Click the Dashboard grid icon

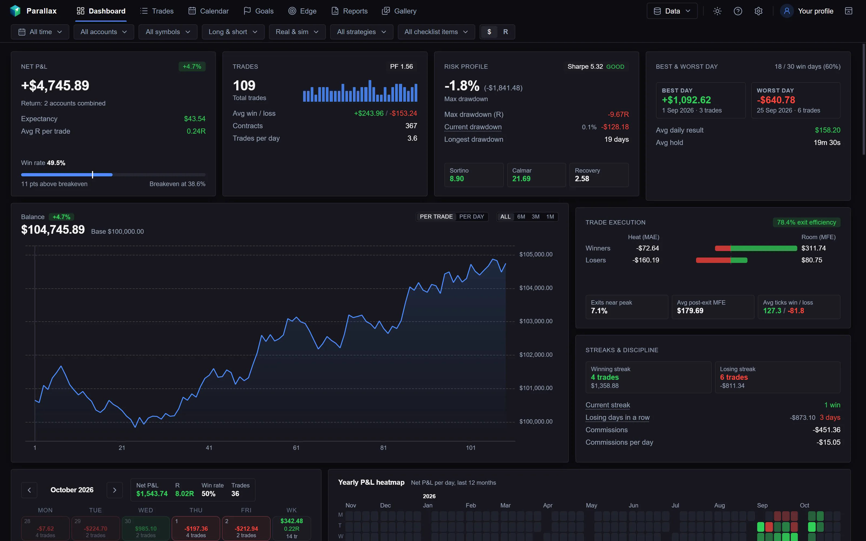pos(81,11)
